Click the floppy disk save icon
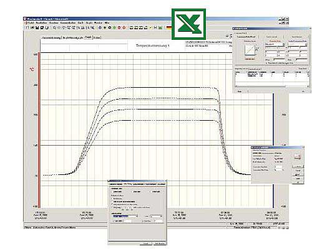This screenshot has width=312, height=249. click(x=37, y=27)
